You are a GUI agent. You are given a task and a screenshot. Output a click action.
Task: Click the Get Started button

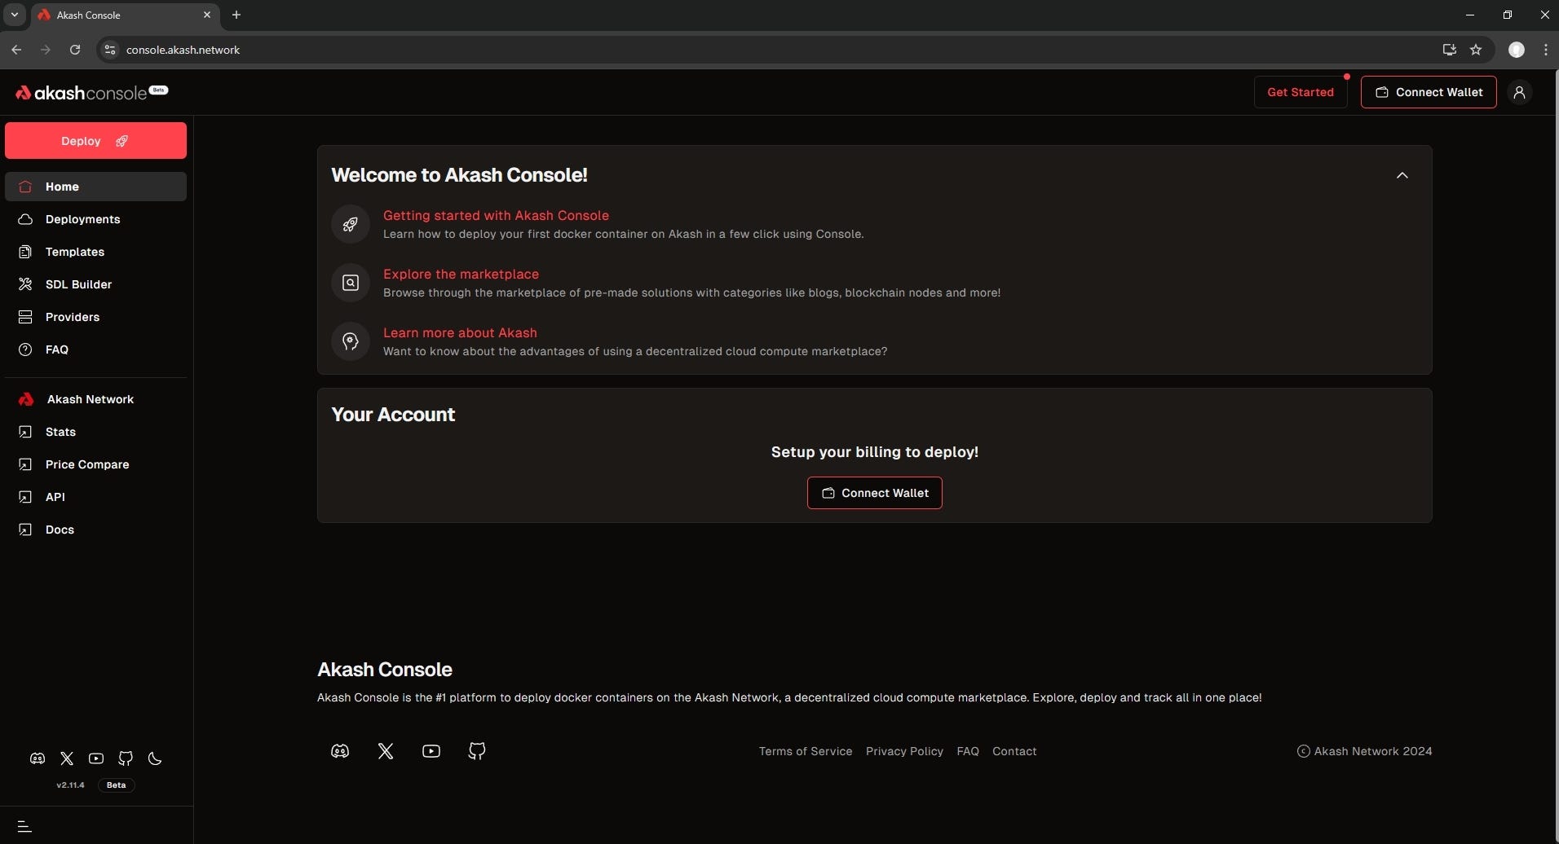[x=1301, y=92]
